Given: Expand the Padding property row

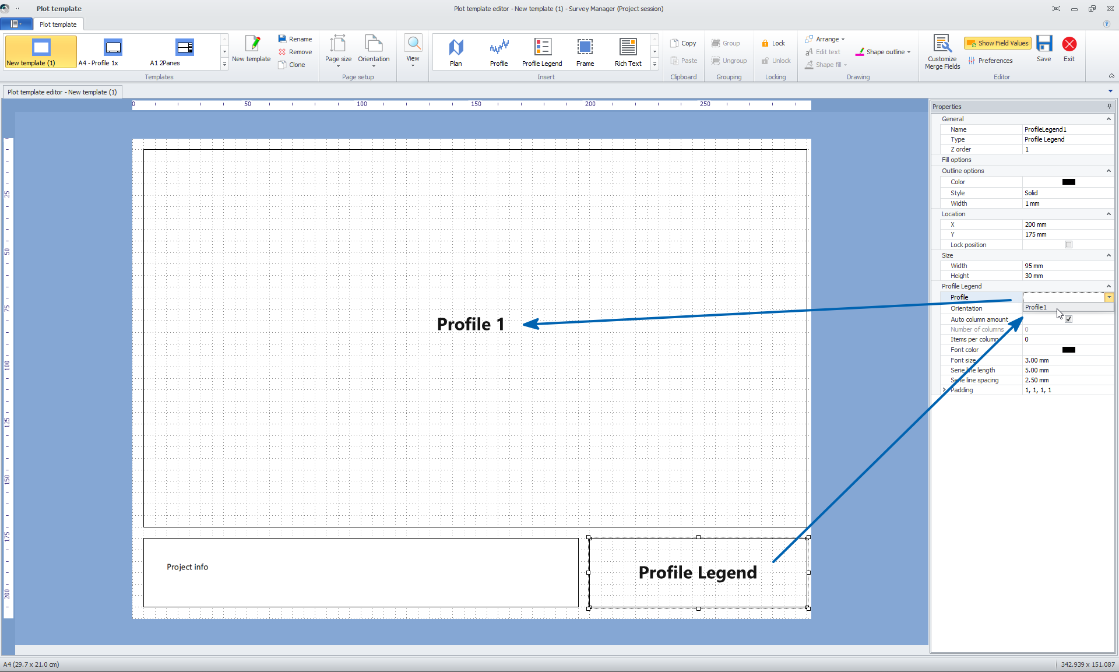Looking at the screenshot, I should [x=944, y=390].
